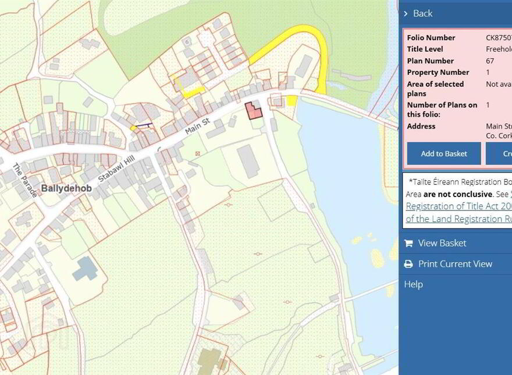Open the Help section
Viewport: 512px width, 375px height.
click(414, 284)
